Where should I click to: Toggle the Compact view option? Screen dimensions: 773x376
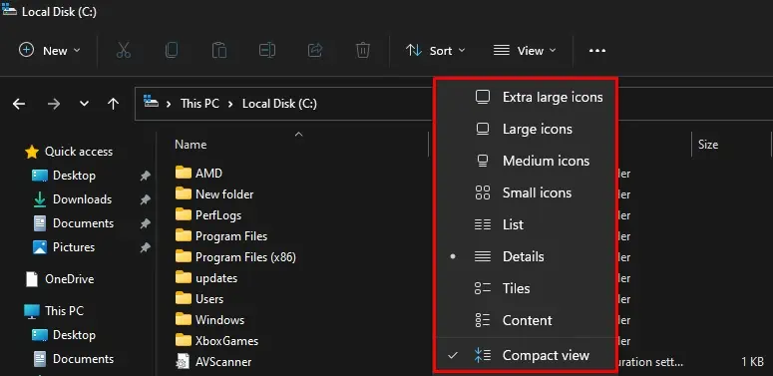click(526, 355)
